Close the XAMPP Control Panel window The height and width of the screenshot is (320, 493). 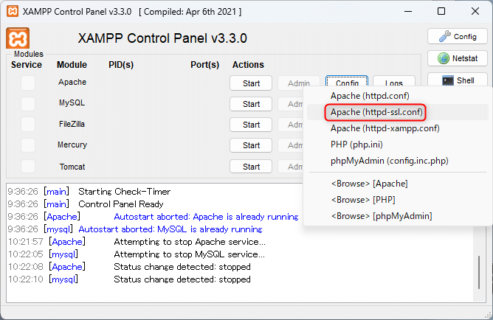coord(475,12)
